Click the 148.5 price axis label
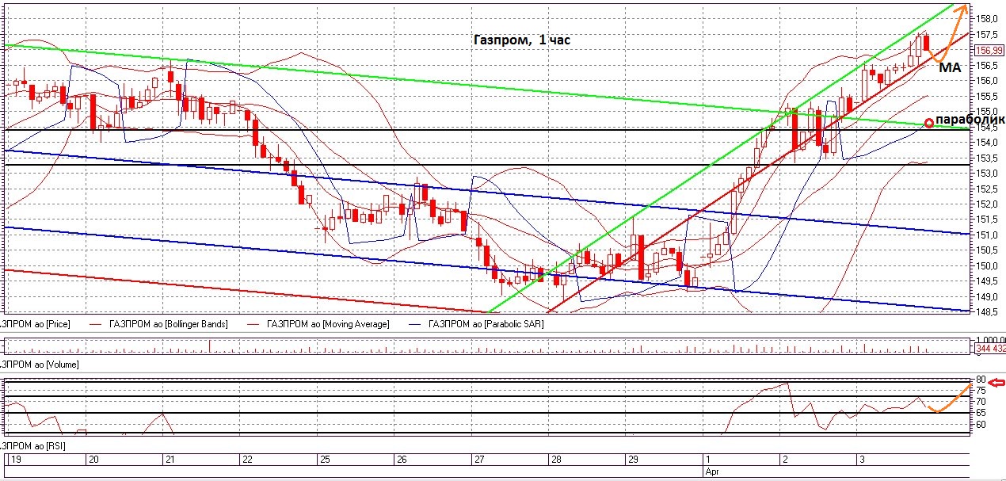The image size is (1006, 481). click(987, 312)
